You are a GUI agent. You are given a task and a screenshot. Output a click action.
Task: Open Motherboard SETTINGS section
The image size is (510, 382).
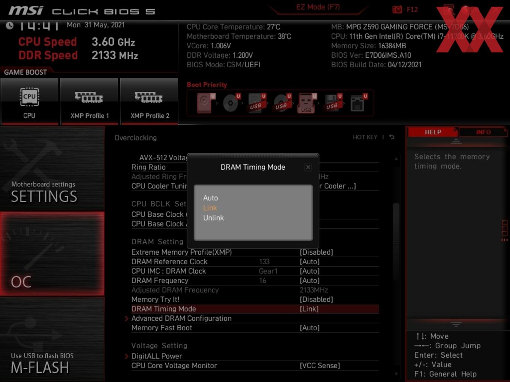coord(52,168)
